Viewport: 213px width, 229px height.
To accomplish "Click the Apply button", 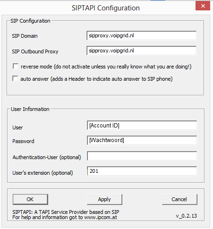I will (x=104, y=199).
